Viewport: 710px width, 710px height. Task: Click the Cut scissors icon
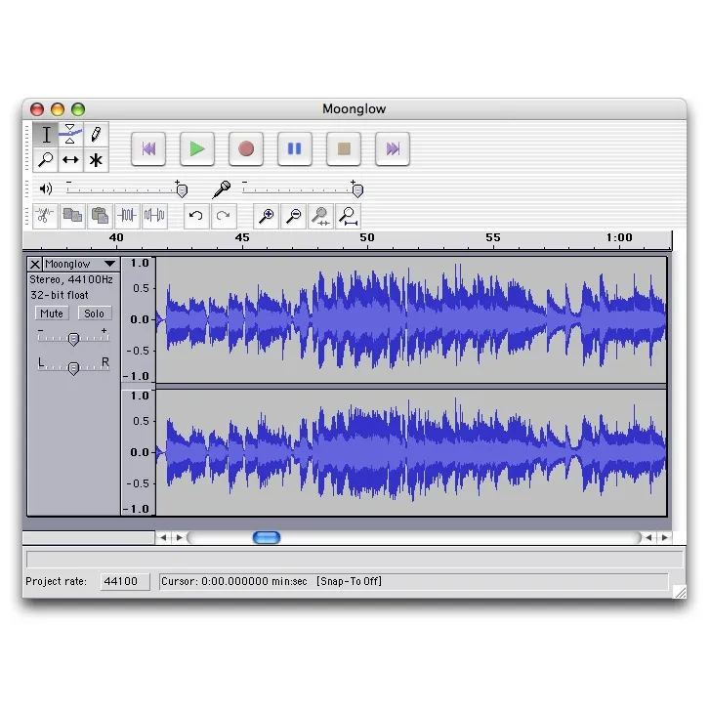[x=45, y=216]
